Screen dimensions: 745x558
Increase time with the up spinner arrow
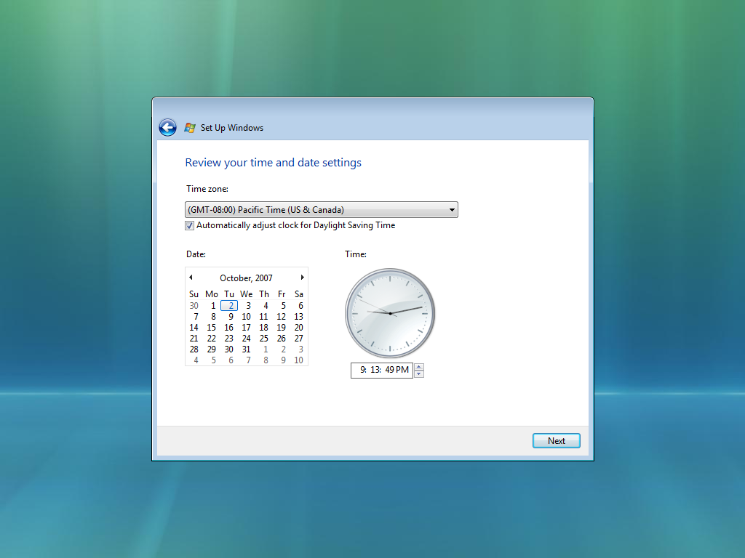click(x=418, y=367)
